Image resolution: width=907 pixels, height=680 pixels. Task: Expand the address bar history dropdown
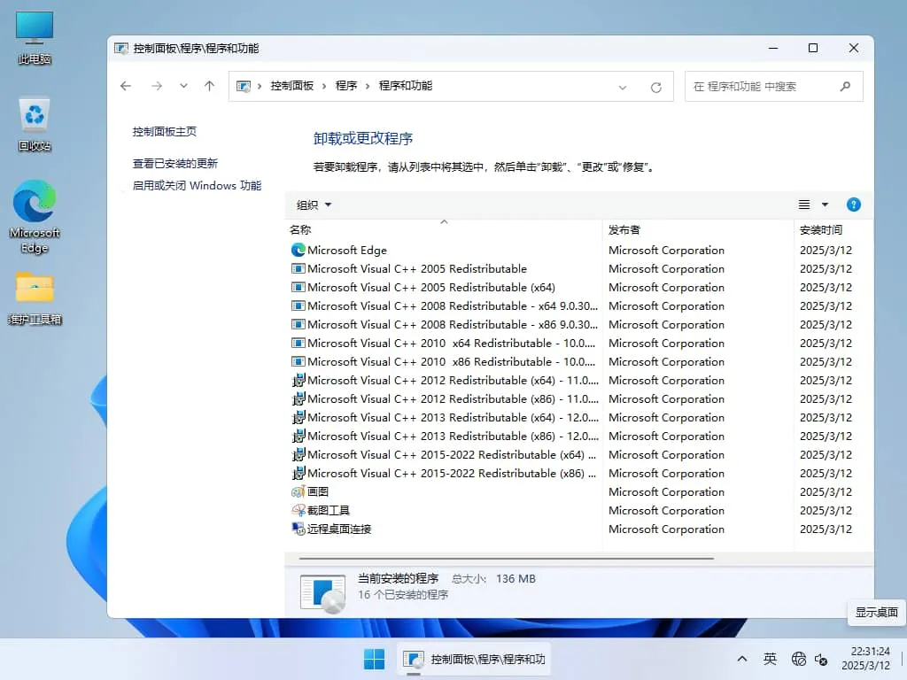(623, 86)
